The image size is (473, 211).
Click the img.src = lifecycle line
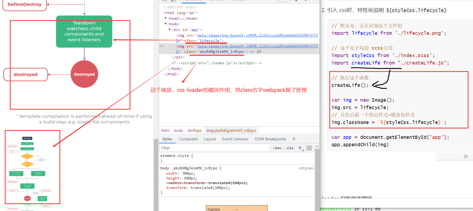coord(360,107)
